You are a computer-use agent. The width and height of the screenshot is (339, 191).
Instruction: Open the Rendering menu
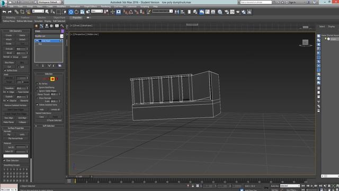click(105, 6)
